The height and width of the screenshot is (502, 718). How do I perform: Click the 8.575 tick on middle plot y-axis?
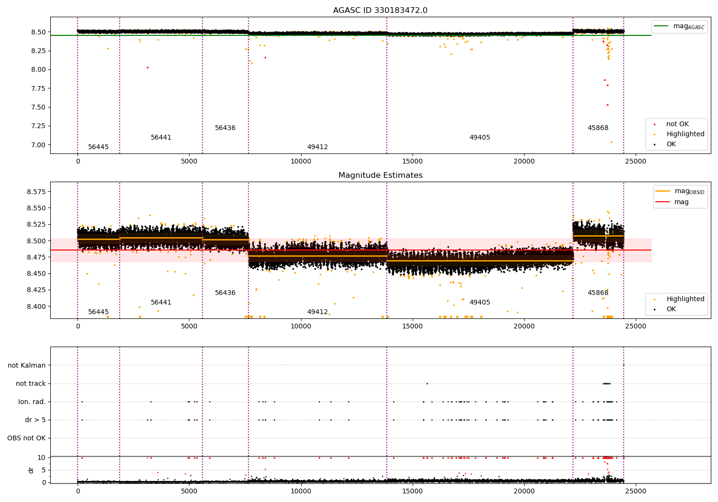click(x=36, y=192)
